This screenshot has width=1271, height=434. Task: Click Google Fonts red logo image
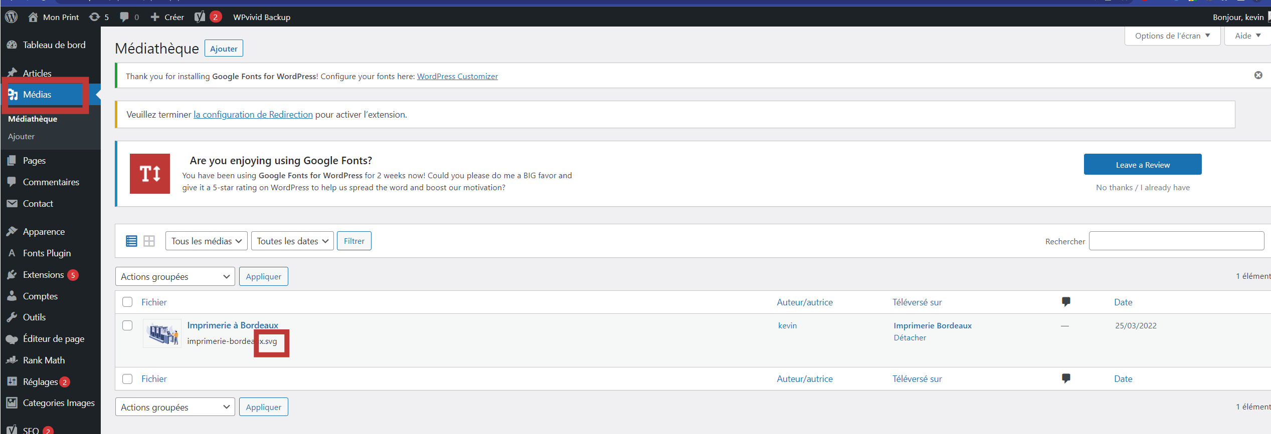point(150,174)
